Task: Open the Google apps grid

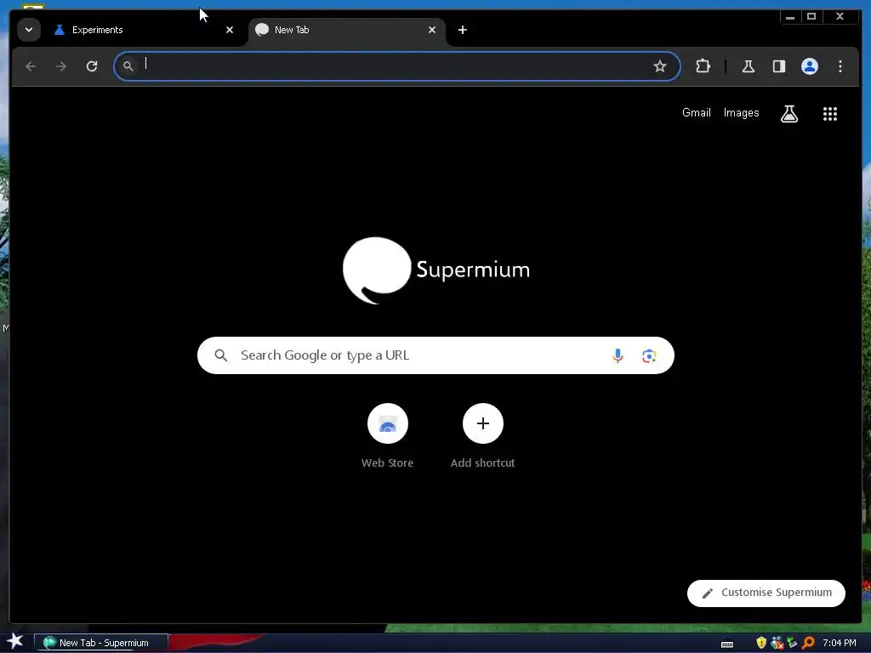Action: (x=830, y=114)
